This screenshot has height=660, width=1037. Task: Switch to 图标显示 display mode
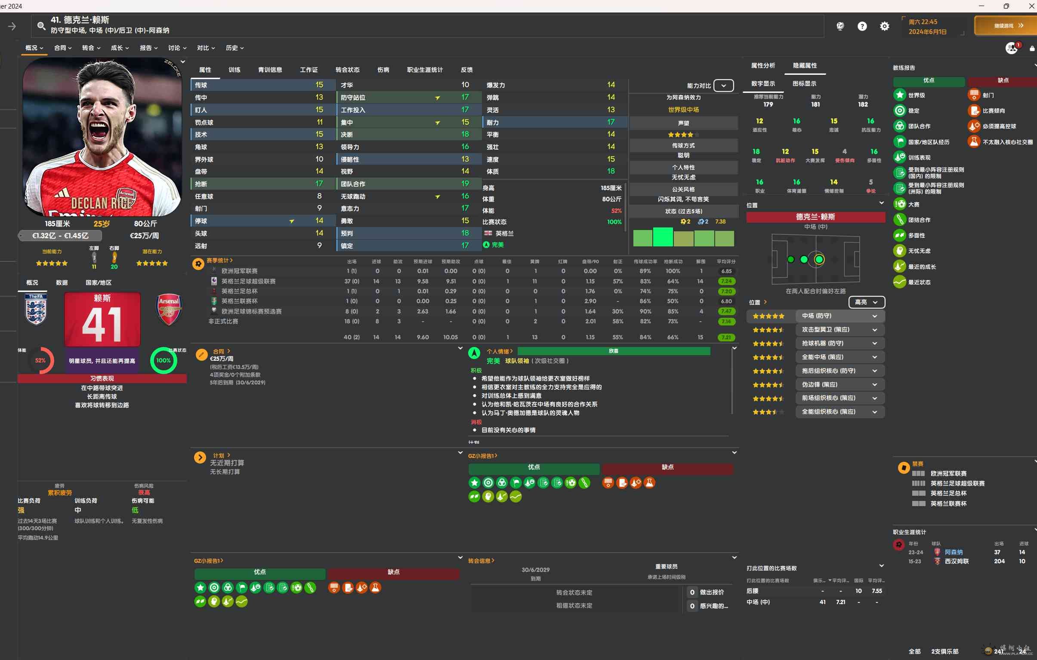(805, 83)
